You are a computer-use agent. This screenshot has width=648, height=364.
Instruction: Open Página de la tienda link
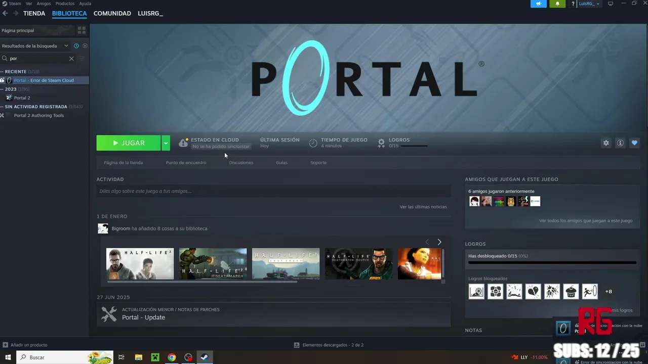point(123,163)
